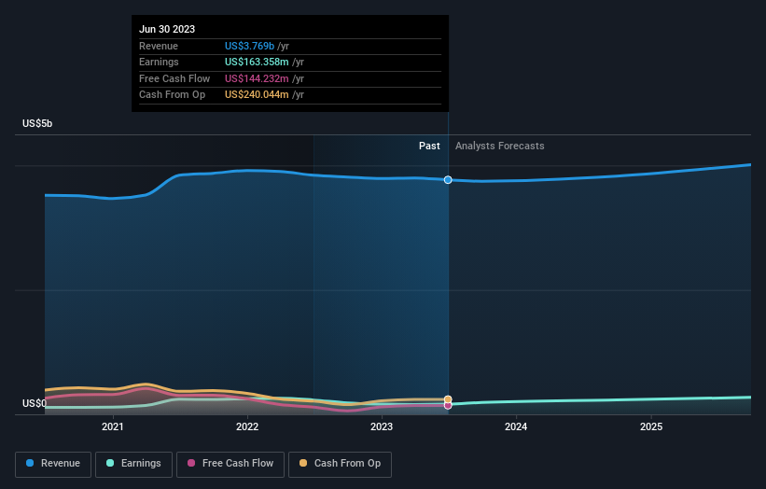Click the Free Cash Flow label in tooltip
Screen dimensions: 766x489
[x=174, y=78]
